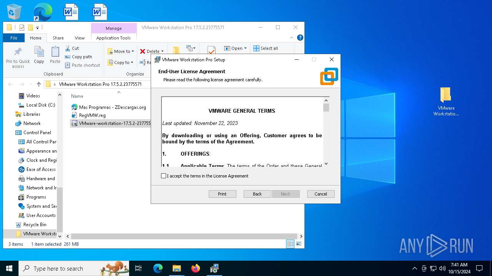
Task: Launch Firefox from the taskbar
Action: tap(195, 268)
